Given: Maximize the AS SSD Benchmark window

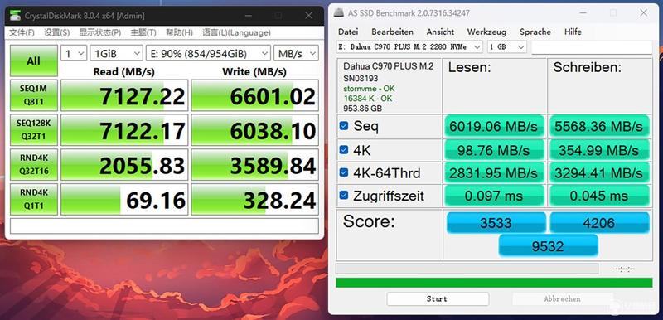Looking at the screenshot, I should coord(612,13).
